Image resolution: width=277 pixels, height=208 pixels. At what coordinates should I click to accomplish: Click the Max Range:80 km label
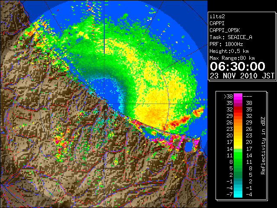click(232, 58)
